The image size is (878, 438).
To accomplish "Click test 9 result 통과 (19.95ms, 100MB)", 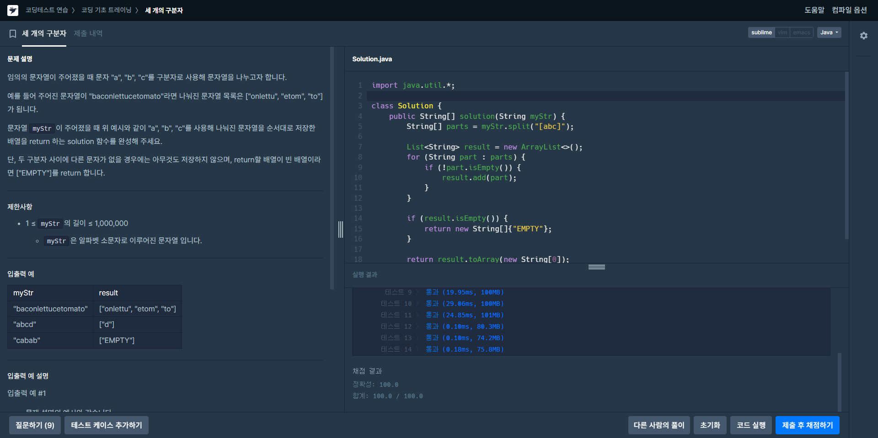I will point(465,292).
